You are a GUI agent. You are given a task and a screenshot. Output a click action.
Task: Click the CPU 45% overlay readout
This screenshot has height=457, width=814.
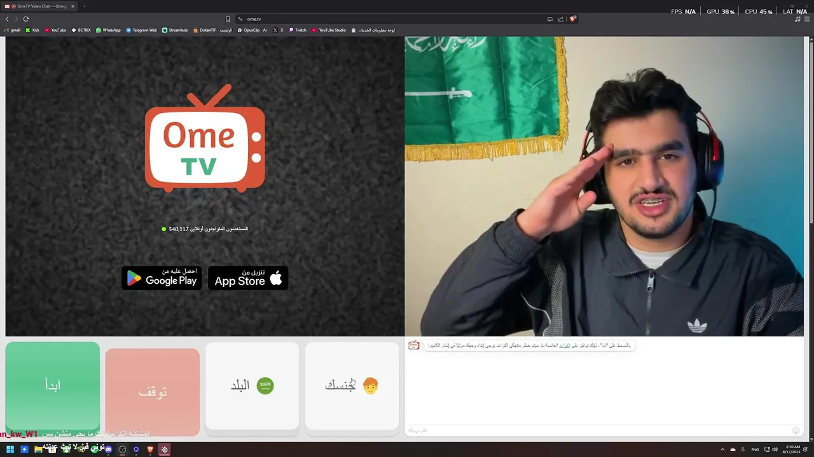[x=759, y=11]
